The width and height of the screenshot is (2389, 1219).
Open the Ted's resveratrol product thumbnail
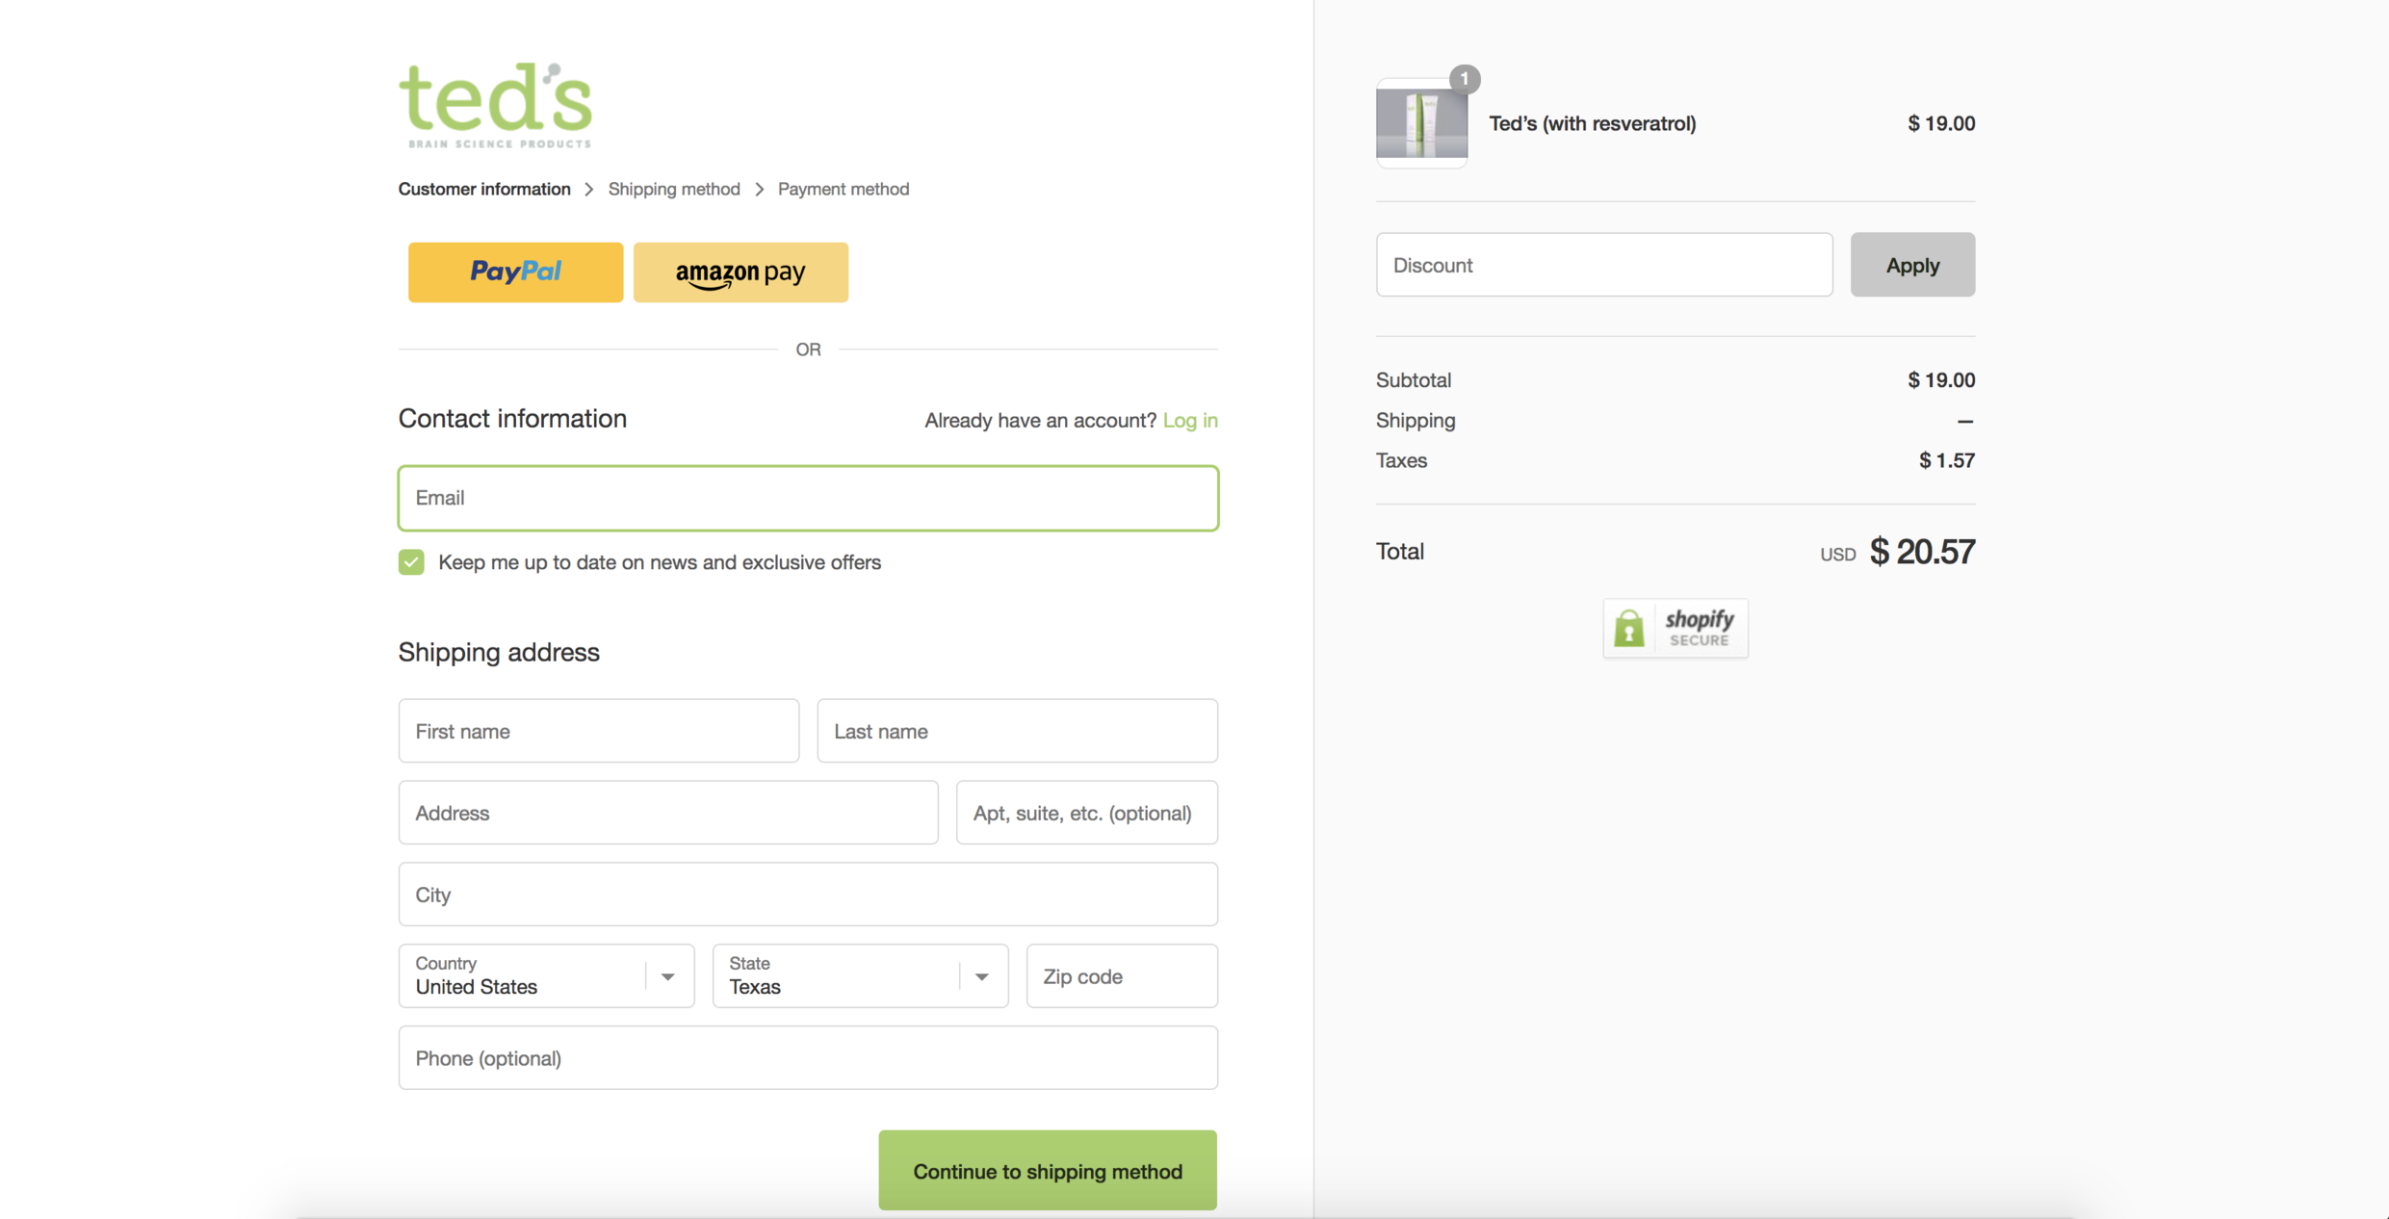(1421, 123)
